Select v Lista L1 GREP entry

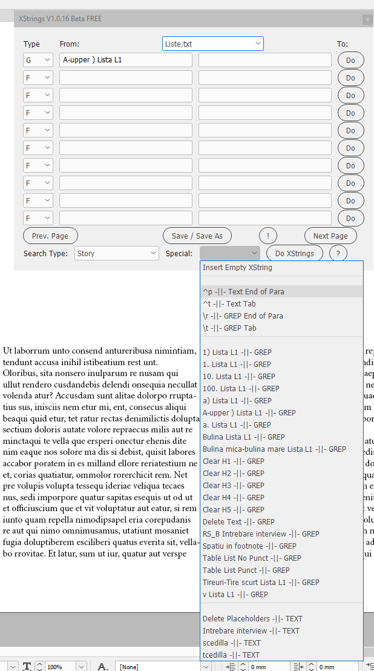pos(281,595)
